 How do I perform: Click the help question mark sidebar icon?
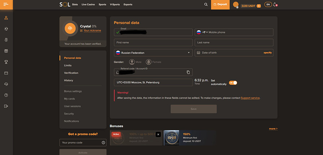point(6,95)
